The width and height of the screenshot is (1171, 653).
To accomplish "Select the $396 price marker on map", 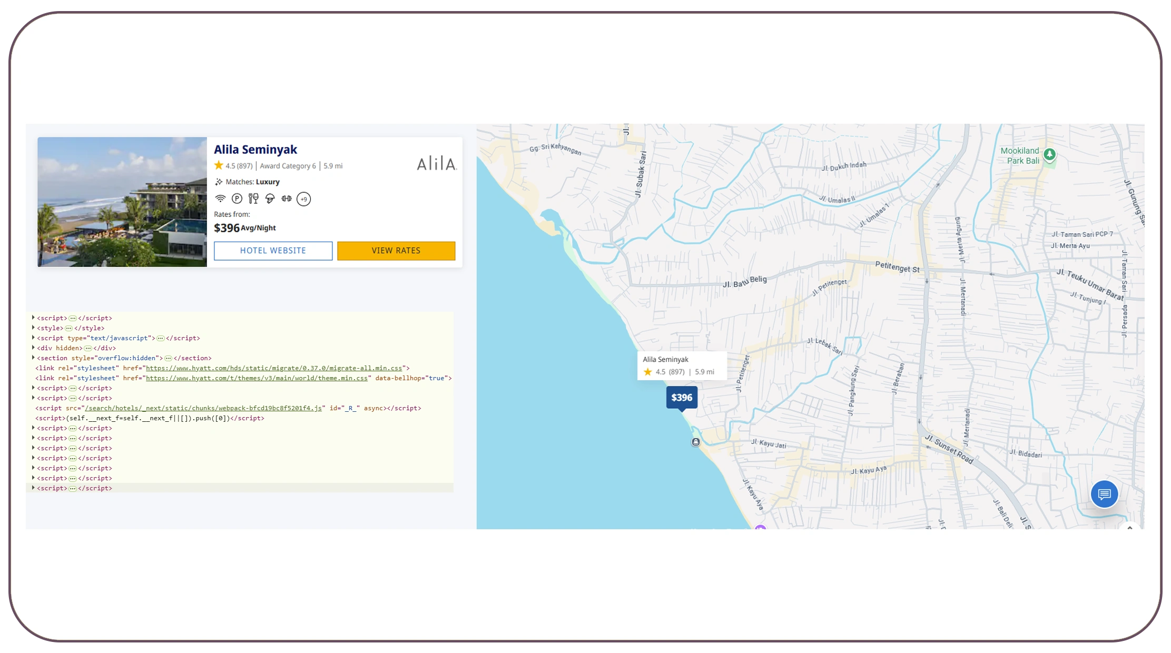I will 682,398.
